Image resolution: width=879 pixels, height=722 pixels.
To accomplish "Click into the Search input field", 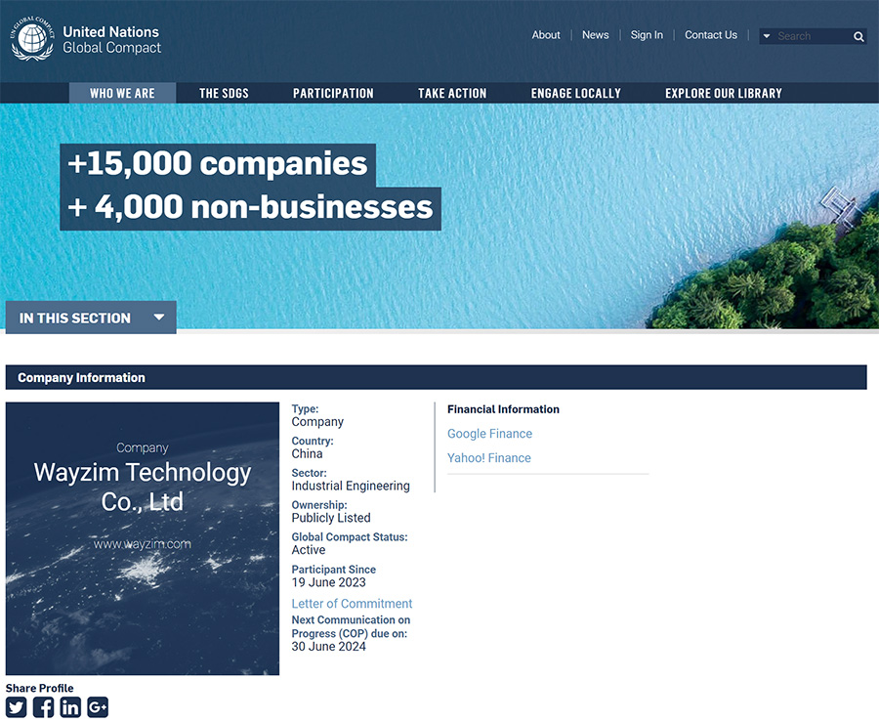I will 813,36.
